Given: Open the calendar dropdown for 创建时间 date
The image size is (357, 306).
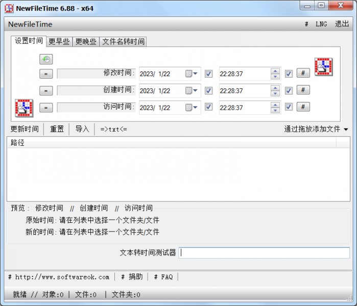Looking at the screenshot, I should [x=191, y=91].
